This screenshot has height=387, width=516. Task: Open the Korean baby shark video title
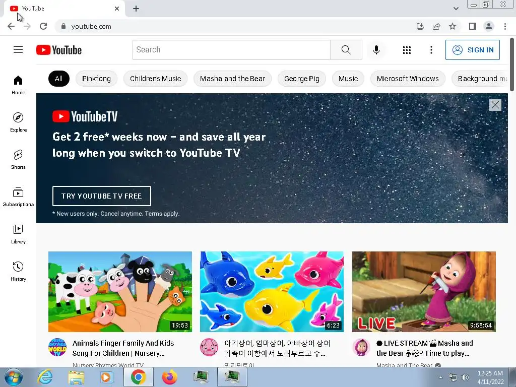[277, 348]
